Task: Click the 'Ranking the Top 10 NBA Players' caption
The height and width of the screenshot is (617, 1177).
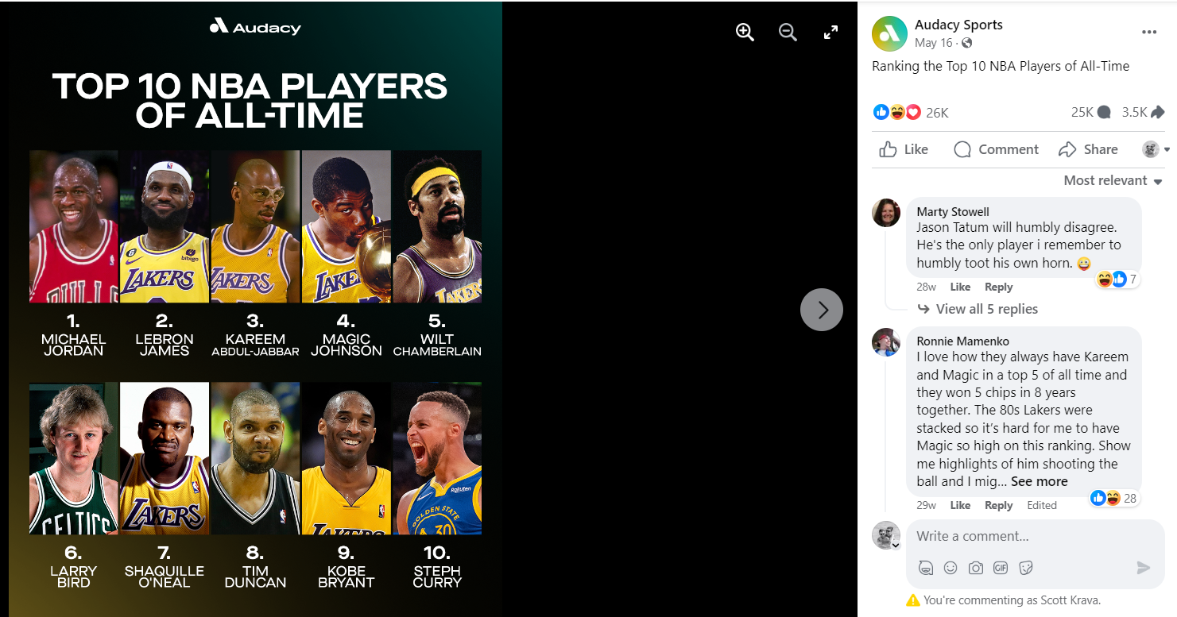Action: pyautogui.click(x=1001, y=66)
